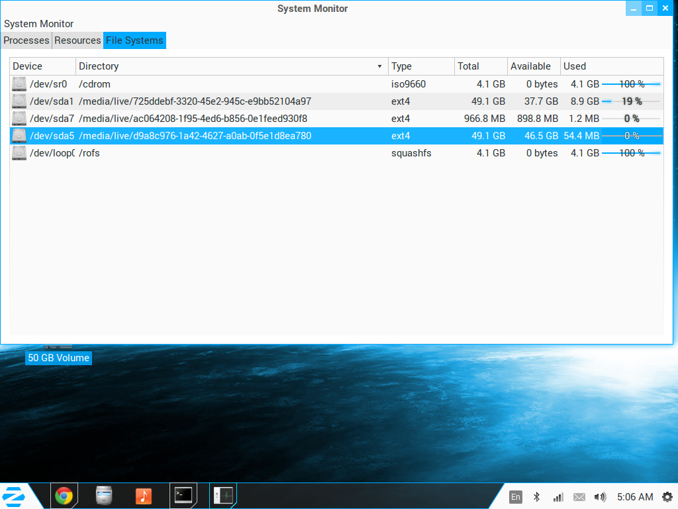Viewport: 678px width, 509px height.
Task: Switch to the Resources tab
Action: 77,40
